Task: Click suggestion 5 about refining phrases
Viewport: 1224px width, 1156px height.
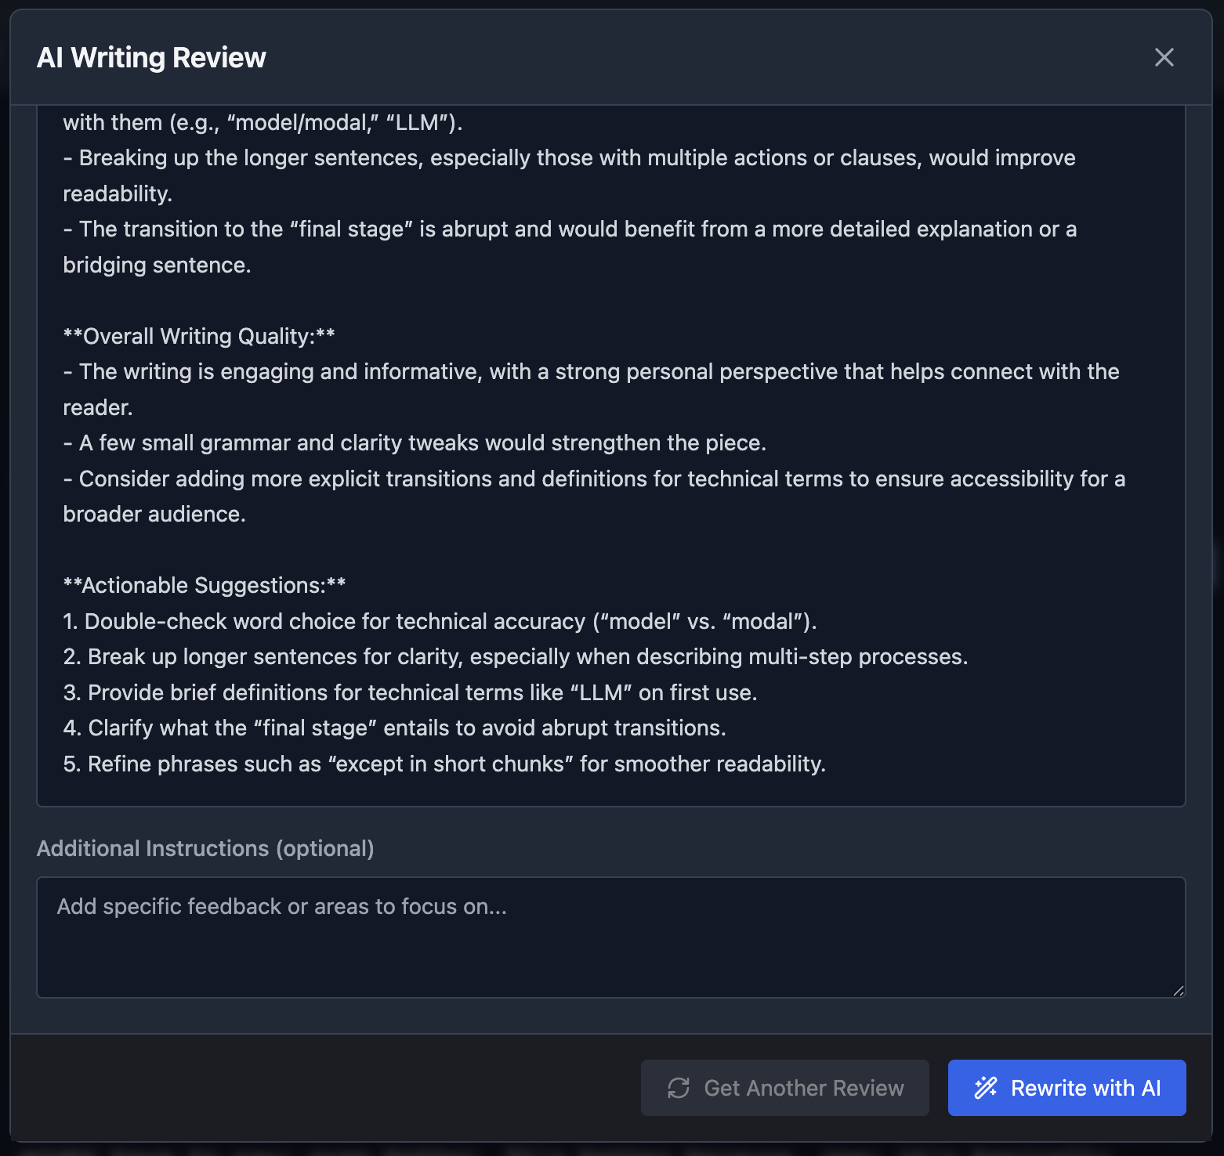Action: pos(444,764)
